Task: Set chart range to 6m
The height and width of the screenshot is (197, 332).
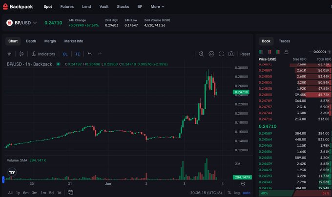Action: 26,193
